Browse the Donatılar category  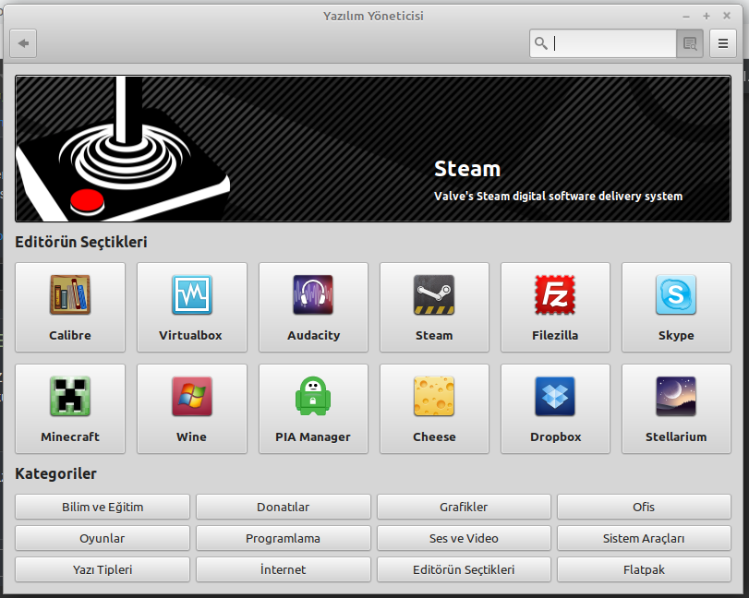[284, 507]
